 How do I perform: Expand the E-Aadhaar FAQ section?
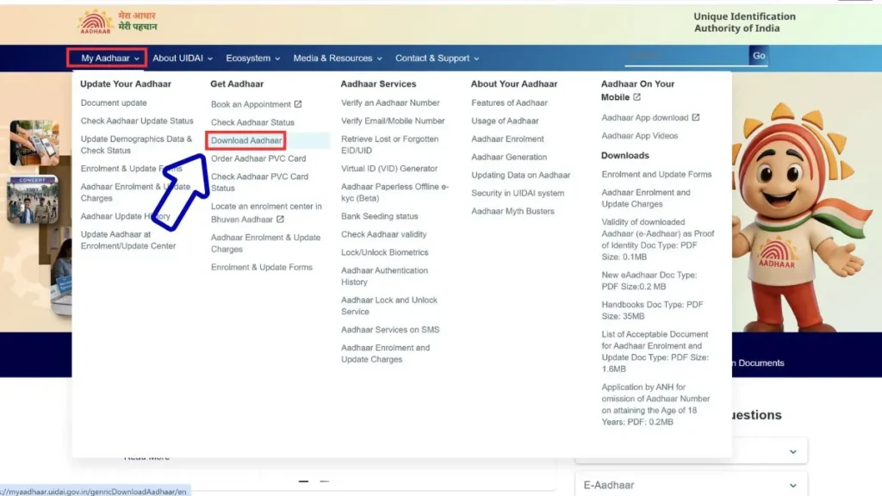[691, 484]
